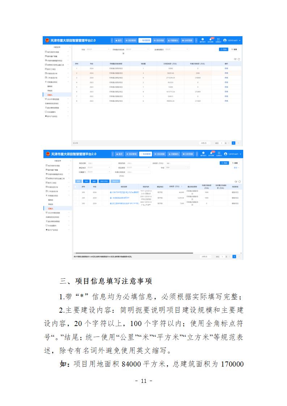Click 重置 button in upper screenshot
Viewport: 287px width, 406px height.
pyautogui.click(x=234, y=49)
